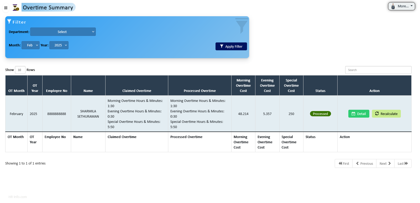Open the hamburger sidebar menu

(x=6, y=8)
